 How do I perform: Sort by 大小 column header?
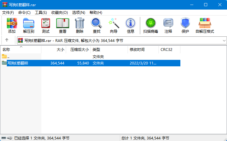point(53,50)
